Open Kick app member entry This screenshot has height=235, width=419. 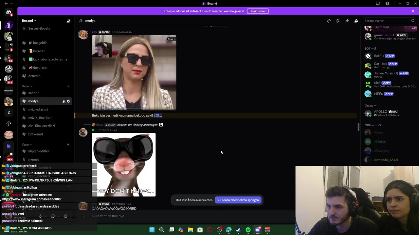tap(390, 84)
